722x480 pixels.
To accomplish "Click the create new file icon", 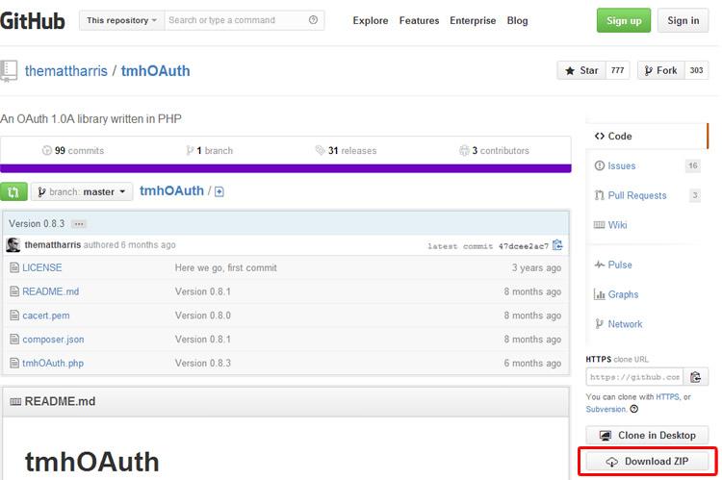I will pos(219,192).
